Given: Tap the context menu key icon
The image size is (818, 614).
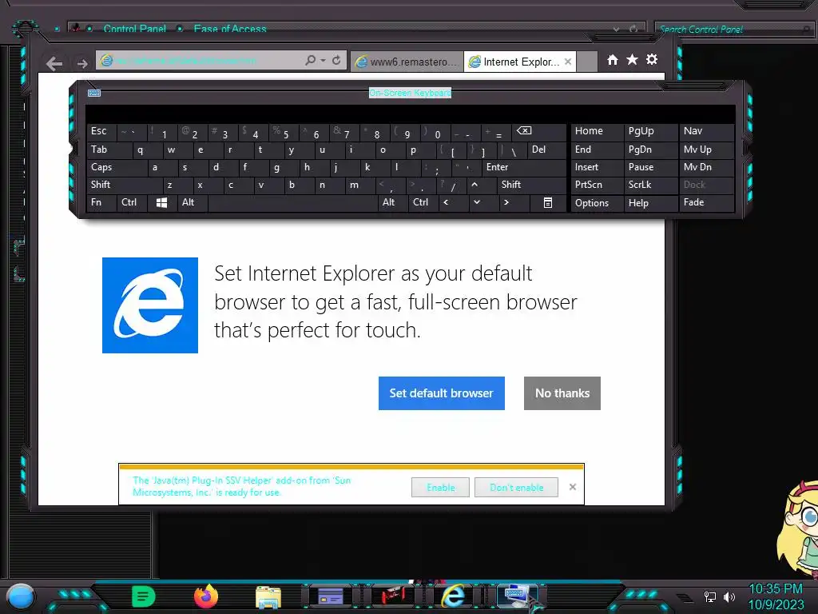Looking at the screenshot, I should point(548,202).
